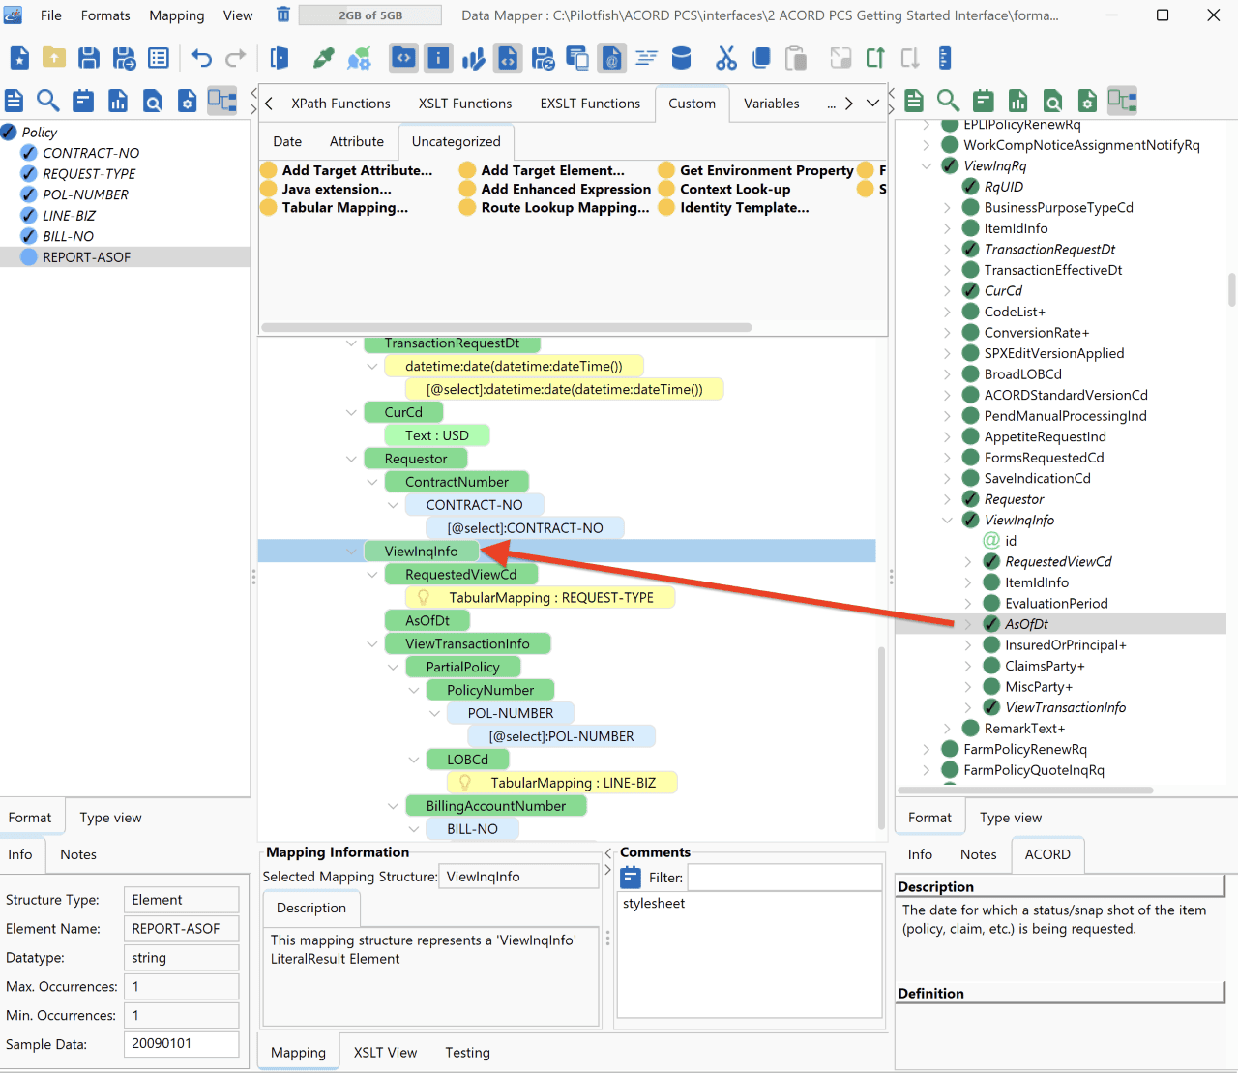Image resolution: width=1238 pixels, height=1074 pixels.
Task: Toggle the tree view button in source panel
Action: click(222, 101)
